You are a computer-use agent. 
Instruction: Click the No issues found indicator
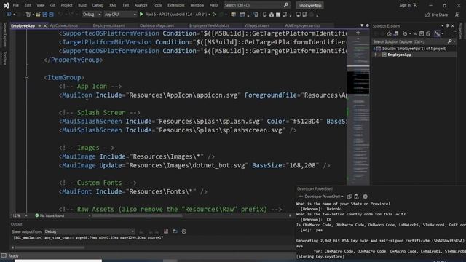pos(50,215)
